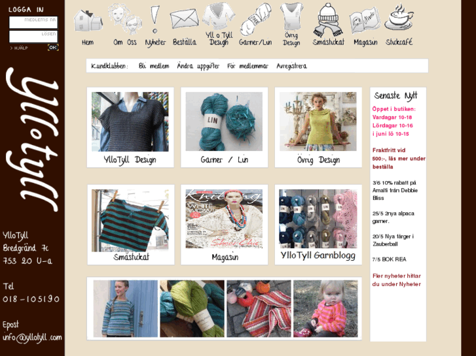Open the YlloTyll Garnblogg thumbnail
Screen dimensions: 476x356
pos(318,225)
